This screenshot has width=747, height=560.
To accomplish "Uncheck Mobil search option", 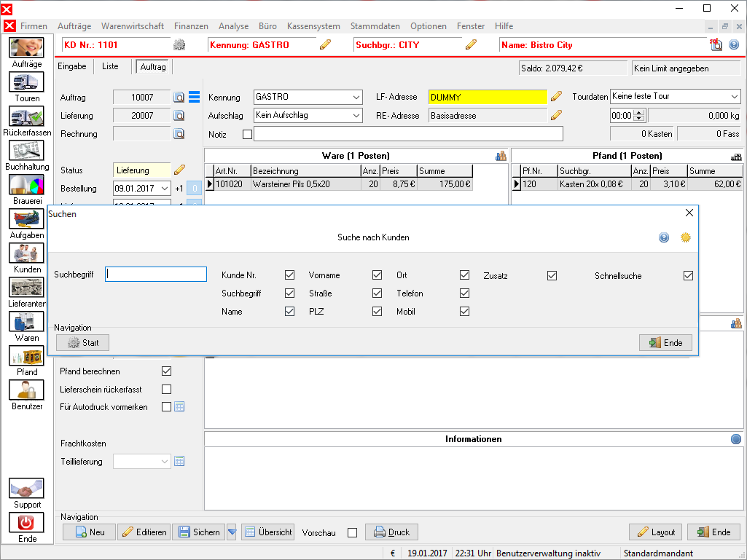I will pos(464,311).
